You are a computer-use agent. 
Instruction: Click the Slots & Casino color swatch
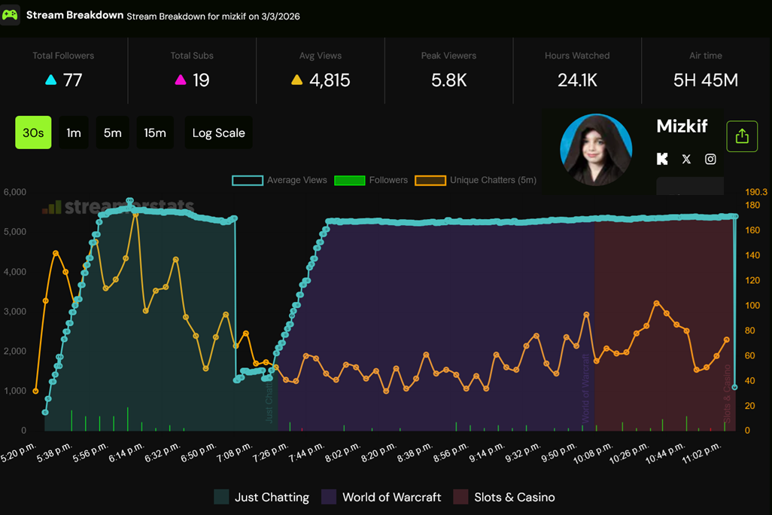(x=460, y=497)
